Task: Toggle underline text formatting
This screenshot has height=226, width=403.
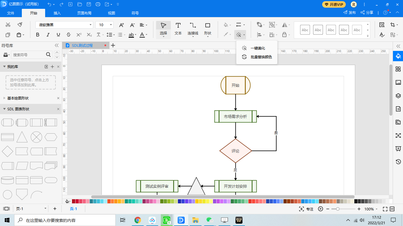Action: click(58, 35)
